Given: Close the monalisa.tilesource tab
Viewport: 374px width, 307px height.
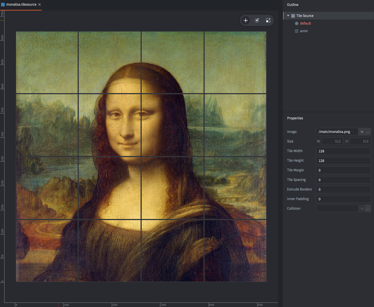Looking at the screenshot, I should 40,5.
